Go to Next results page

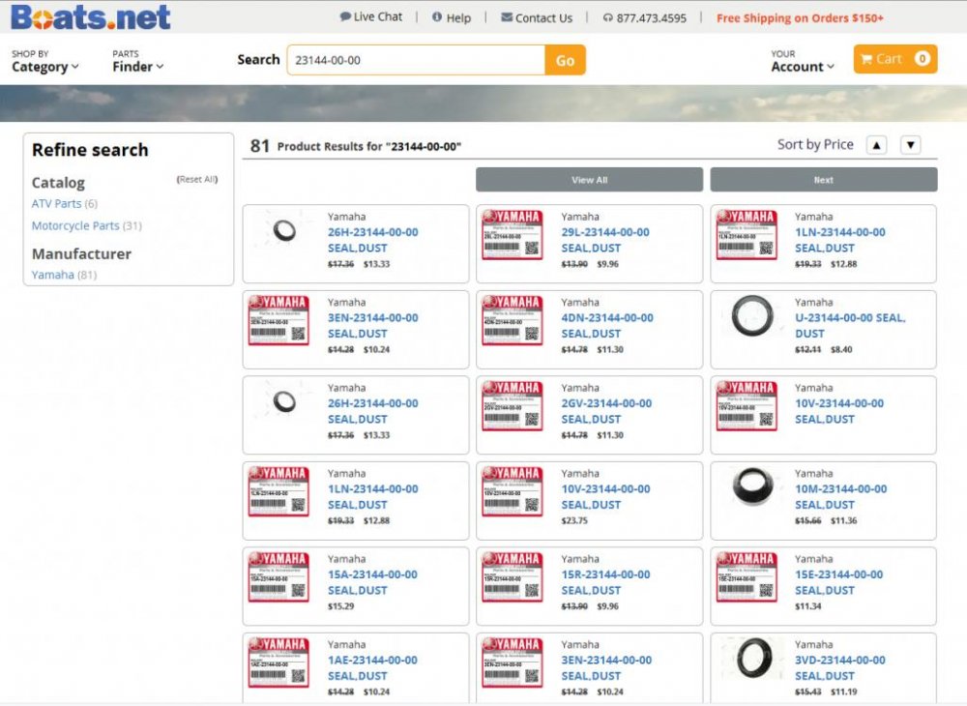tap(823, 180)
